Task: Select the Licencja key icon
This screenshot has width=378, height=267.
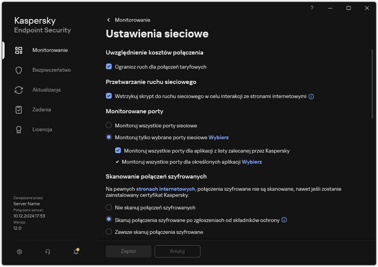Action: coord(18,129)
